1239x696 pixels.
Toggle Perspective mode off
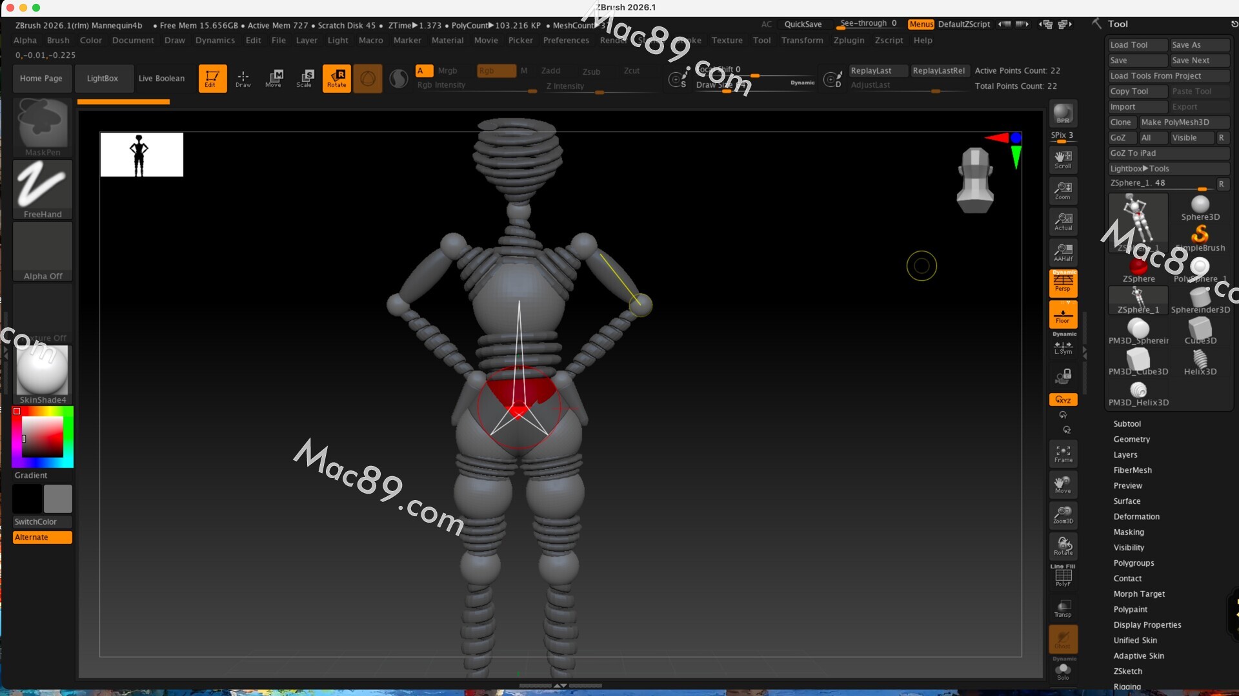coord(1063,284)
